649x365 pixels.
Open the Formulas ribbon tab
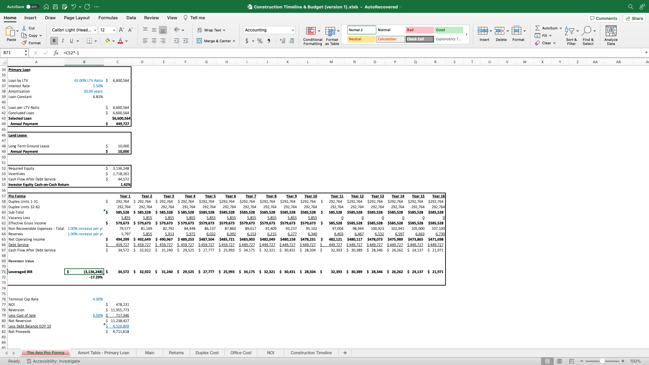click(108, 18)
